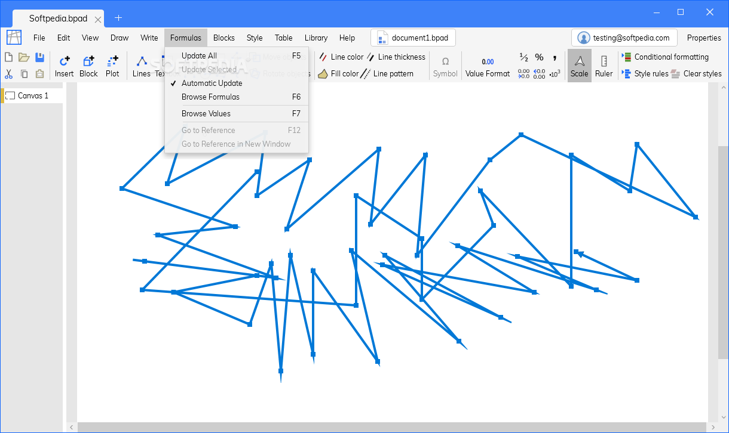Click the Insert tool
729x433 pixels.
(64, 66)
